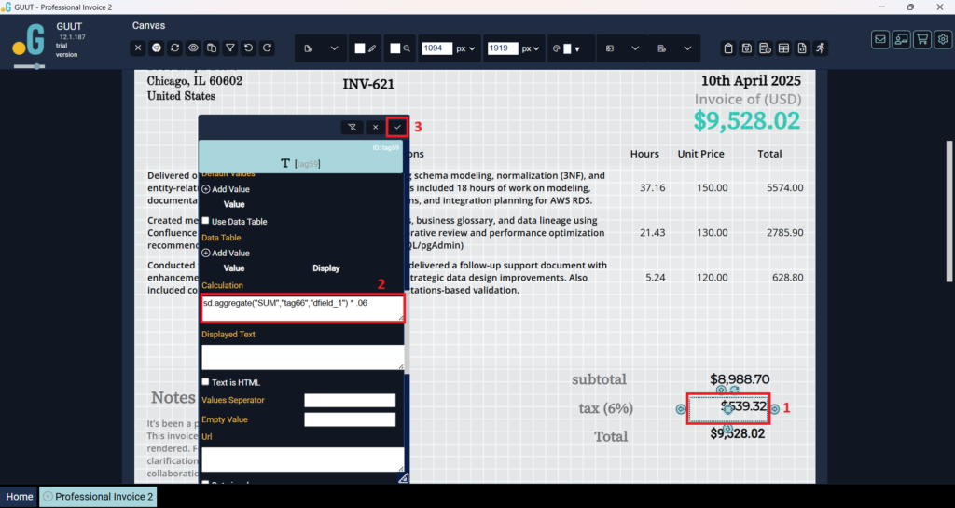Viewport: 955px width, 508px height.
Task: Click the white color swatch with pencil
Action: [x=365, y=48]
